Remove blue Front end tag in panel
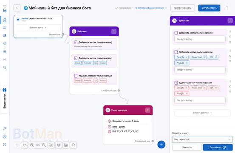The image size is (235, 153). pyautogui.click(x=204, y=57)
